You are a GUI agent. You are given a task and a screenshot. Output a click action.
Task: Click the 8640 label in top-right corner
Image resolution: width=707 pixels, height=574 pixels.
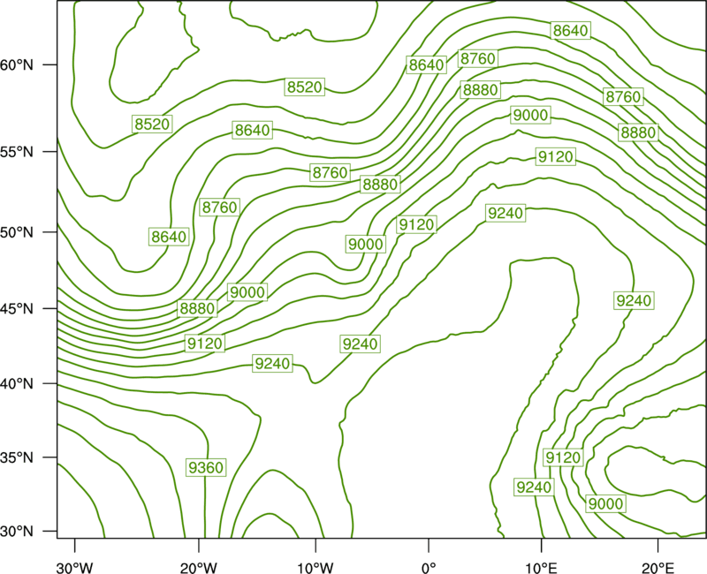tap(570, 30)
